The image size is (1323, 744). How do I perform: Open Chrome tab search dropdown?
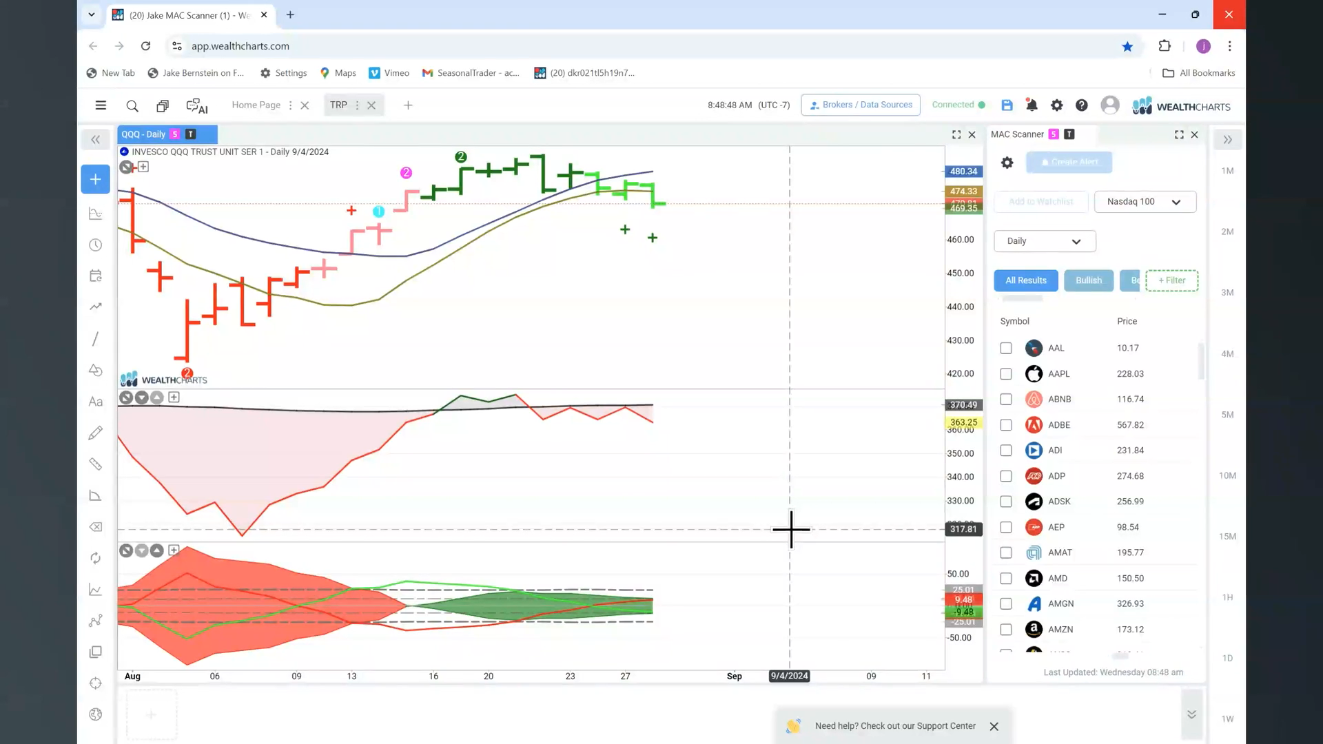(x=91, y=14)
